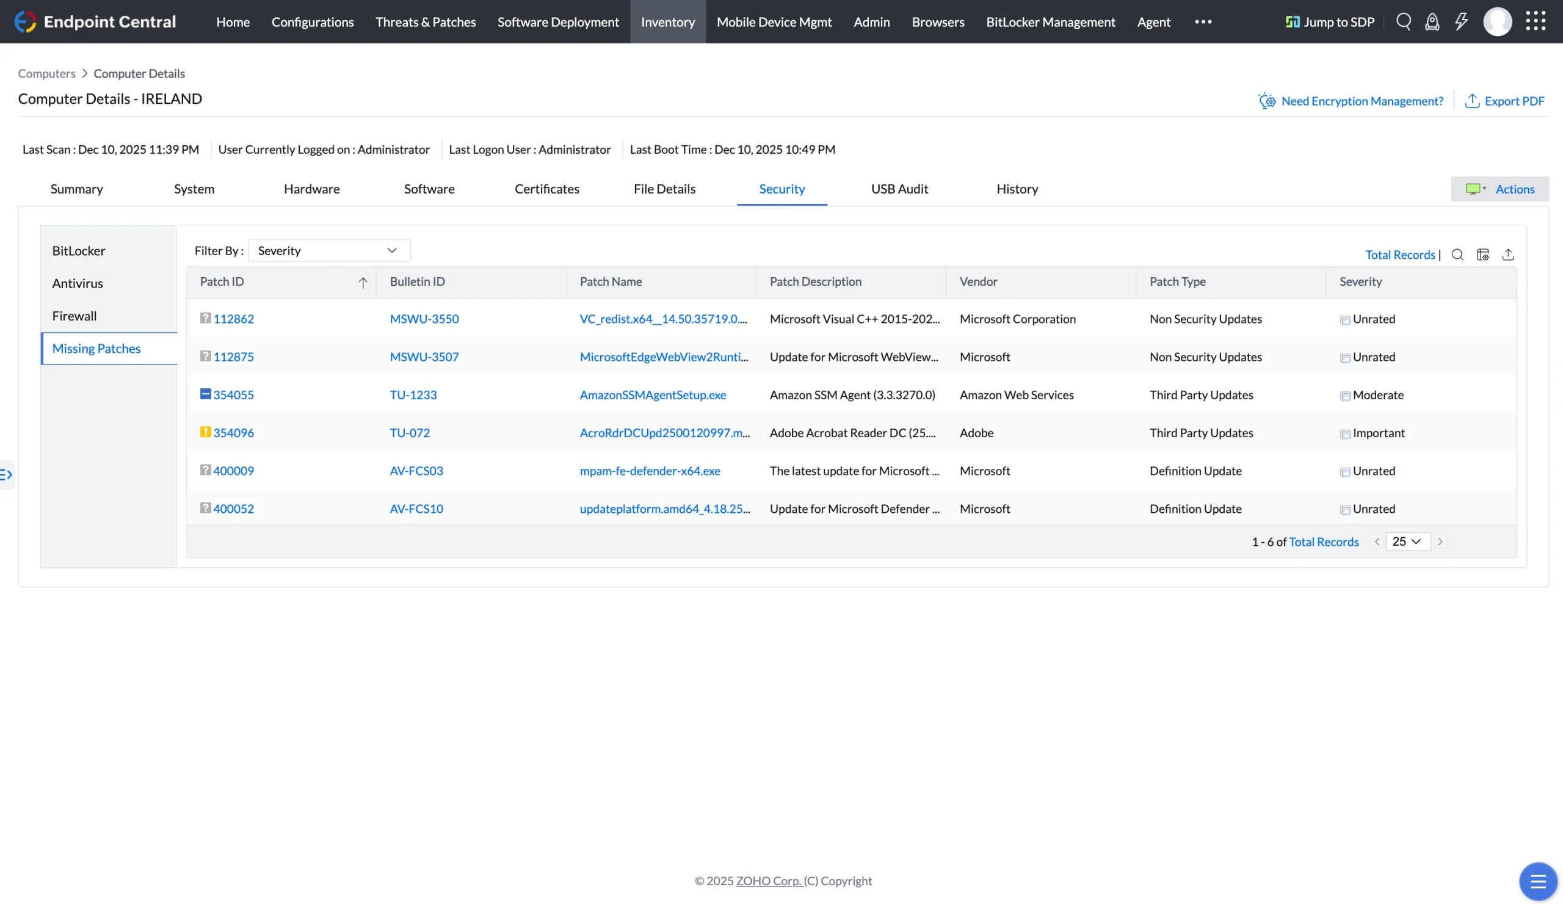Open the quick actions lightning icon

1461,22
